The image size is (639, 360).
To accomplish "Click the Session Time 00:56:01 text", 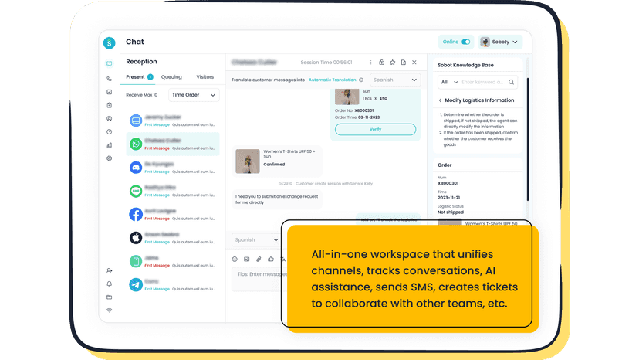I will (x=326, y=63).
